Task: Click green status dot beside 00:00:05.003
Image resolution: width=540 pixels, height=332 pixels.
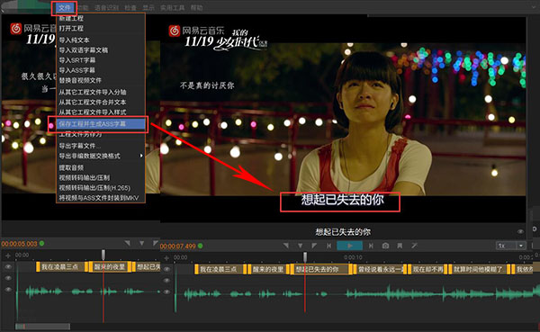Action: pos(42,244)
